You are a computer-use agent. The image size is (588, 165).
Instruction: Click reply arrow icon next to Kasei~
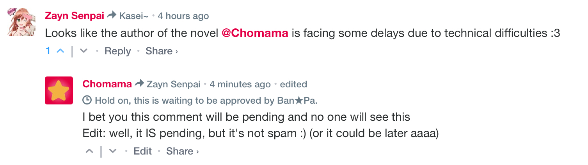pos(112,16)
